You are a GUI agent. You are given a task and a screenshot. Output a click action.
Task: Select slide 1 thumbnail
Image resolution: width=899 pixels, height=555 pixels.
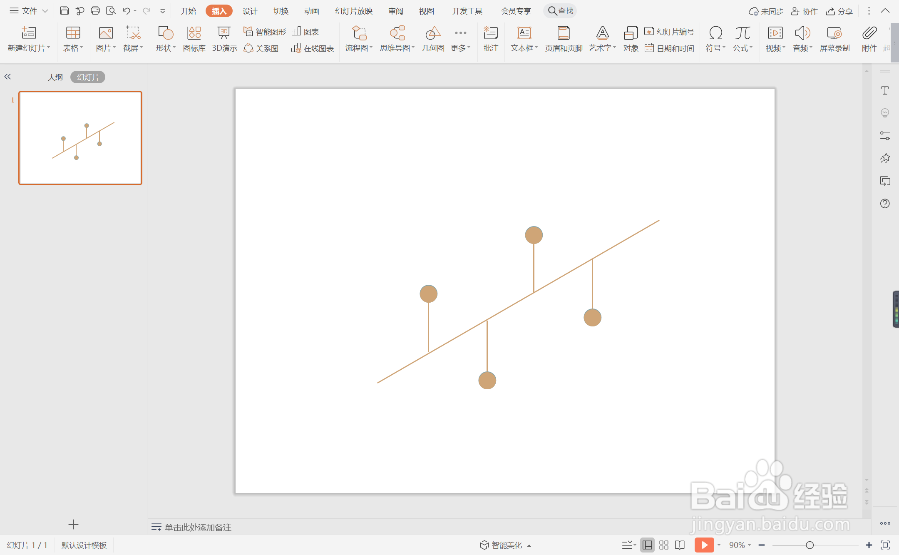pyautogui.click(x=80, y=138)
